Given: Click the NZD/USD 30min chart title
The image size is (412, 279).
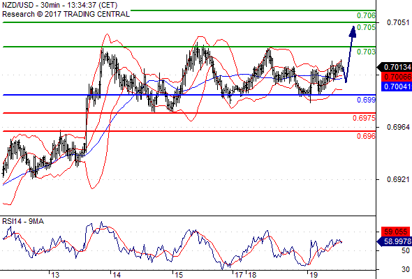Looking at the screenshot, I should click(x=60, y=5).
